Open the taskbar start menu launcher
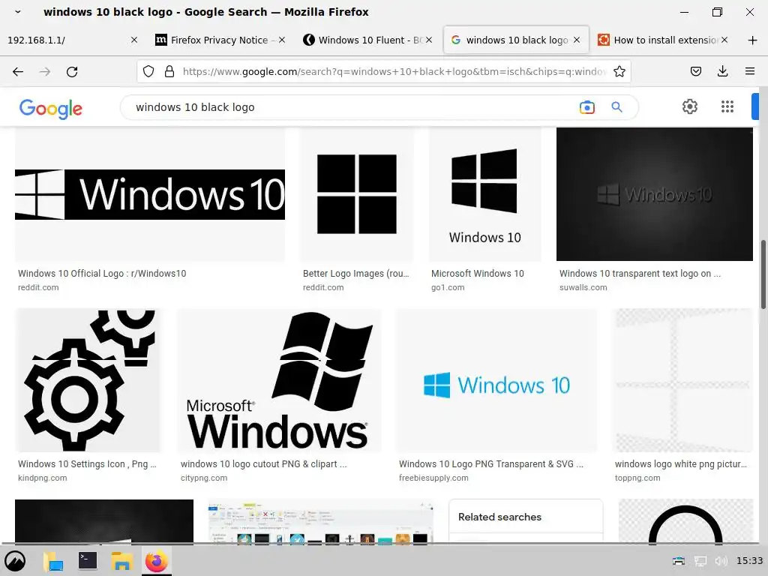768x576 pixels. click(15, 561)
